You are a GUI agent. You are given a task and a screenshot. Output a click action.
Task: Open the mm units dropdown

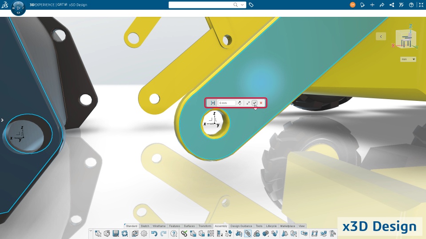click(408, 59)
